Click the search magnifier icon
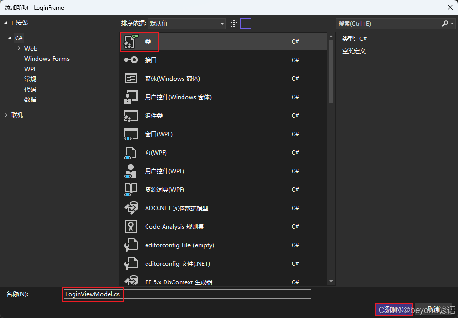The image size is (458, 318). [x=445, y=24]
